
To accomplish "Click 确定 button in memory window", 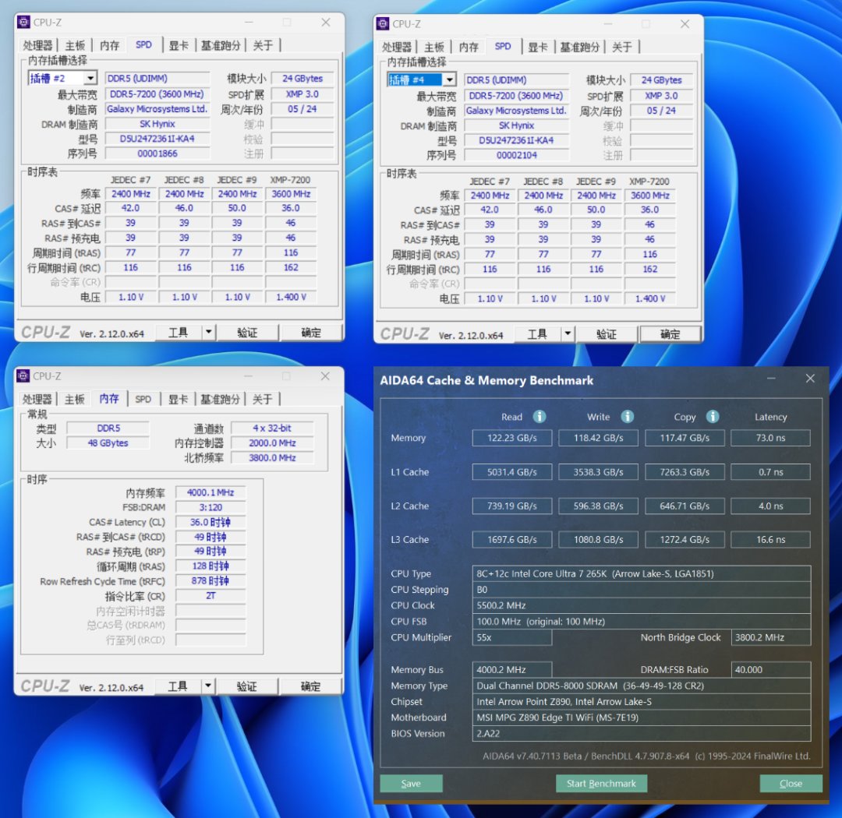I will pos(310,686).
